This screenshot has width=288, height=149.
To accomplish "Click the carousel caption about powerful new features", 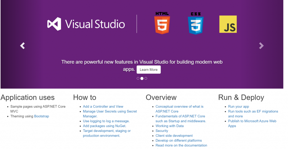I will tap(142, 66).
